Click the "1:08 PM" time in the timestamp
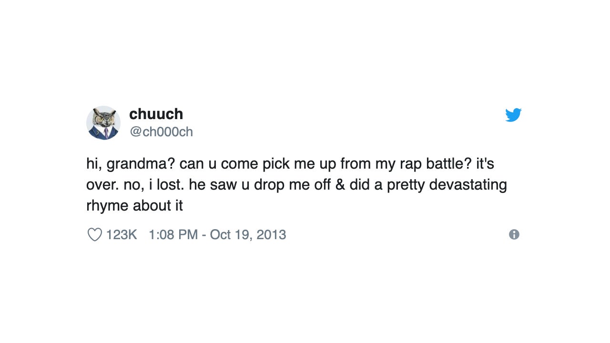The image size is (610, 343). coord(173,234)
